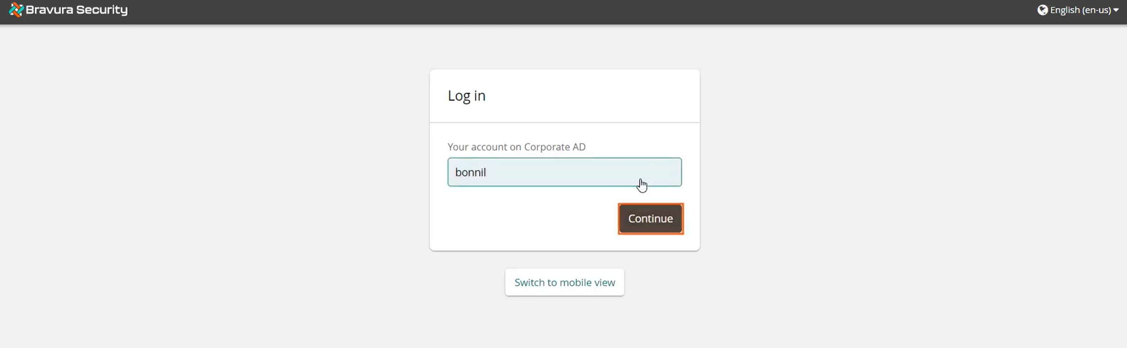This screenshot has height=348, width=1127.
Task: Select the Your account on Corporate AD label
Action: click(x=516, y=146)
